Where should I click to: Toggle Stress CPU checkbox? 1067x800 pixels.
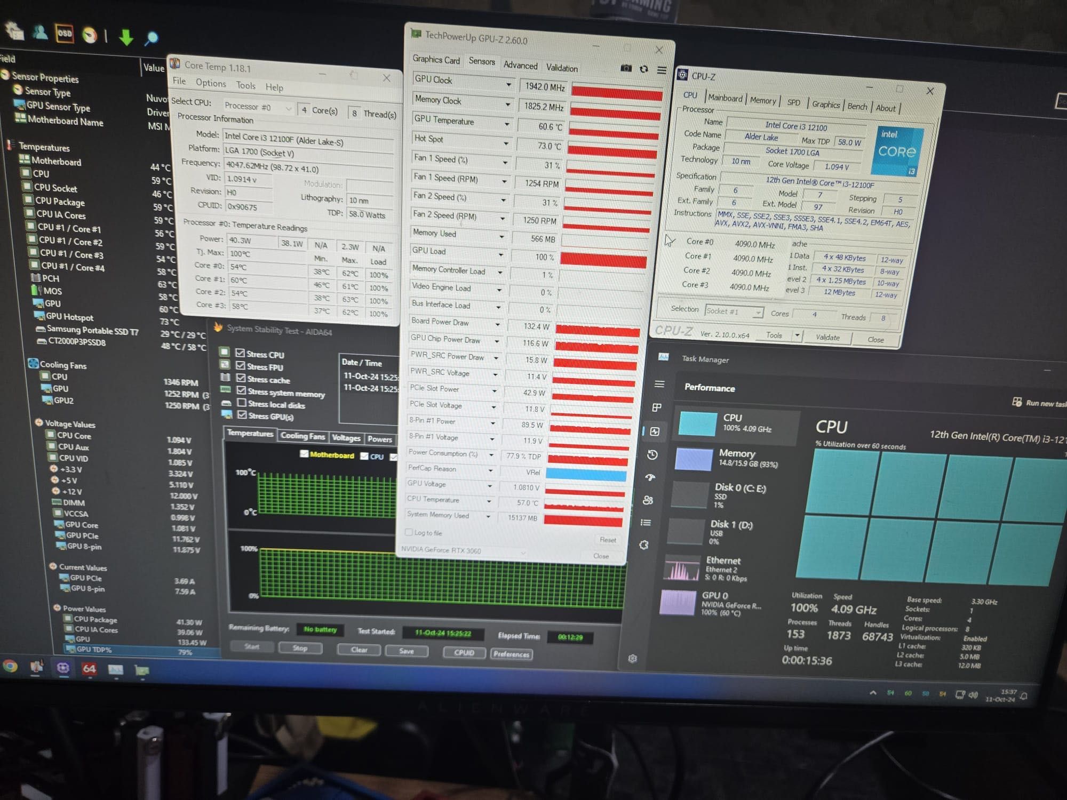tap(240, 353)
